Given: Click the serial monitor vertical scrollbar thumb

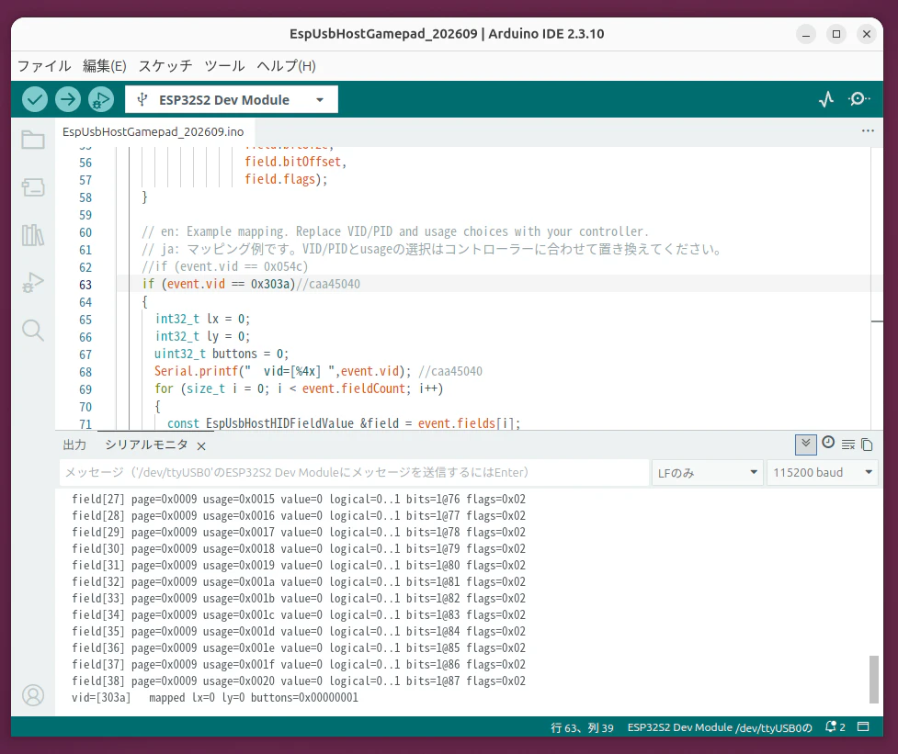Looking at the screenshot, I should (873, 679).
